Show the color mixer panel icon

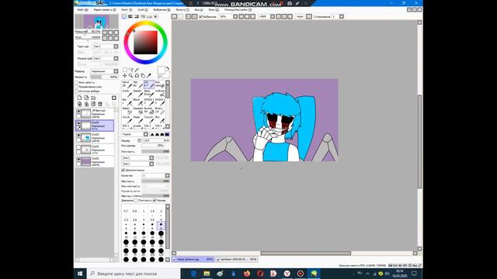pyautogui.click(x=143, y=16)
